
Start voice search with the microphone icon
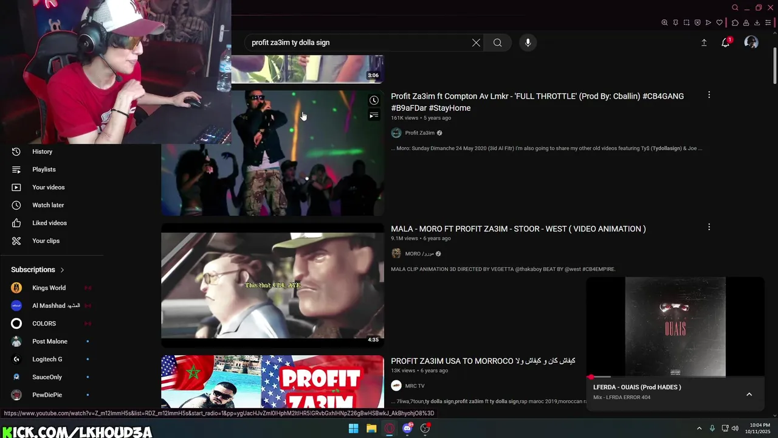528,43
